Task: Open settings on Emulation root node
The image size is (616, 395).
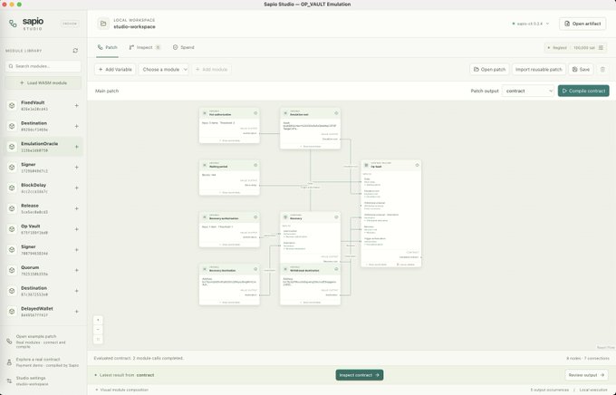Action: pyautogui.click(x=336, y=113)
